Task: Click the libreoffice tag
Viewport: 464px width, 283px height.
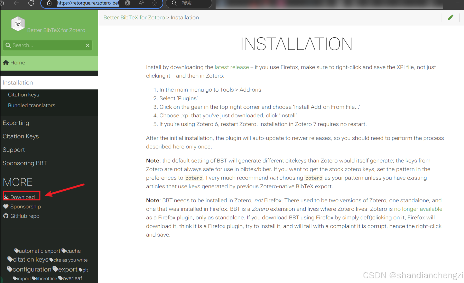Action: pyautogui.click(x=44, y=279)
